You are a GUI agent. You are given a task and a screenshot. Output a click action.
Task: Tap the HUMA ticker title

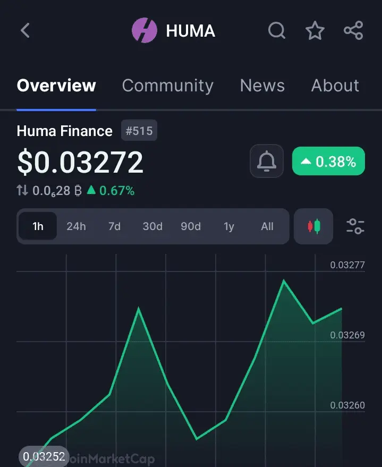coord(191,31)
